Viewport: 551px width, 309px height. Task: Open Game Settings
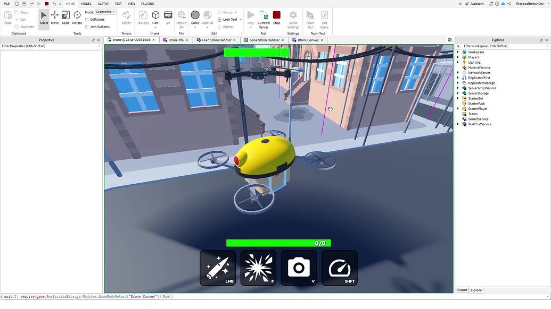tap(293, 16)
